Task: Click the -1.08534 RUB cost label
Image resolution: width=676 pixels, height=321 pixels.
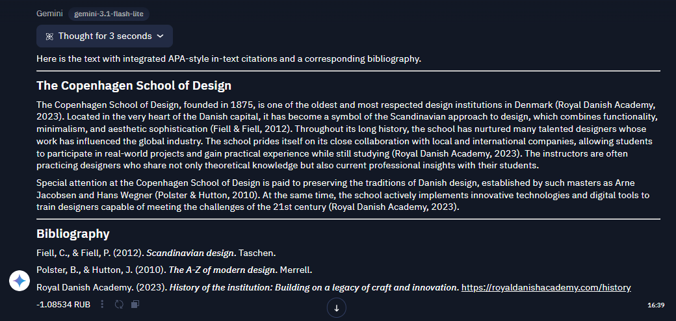Action: tap(64, 305)
